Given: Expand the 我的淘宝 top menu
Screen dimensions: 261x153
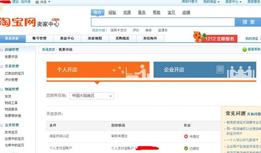Looking at the screenshot, I should [212, 2].
